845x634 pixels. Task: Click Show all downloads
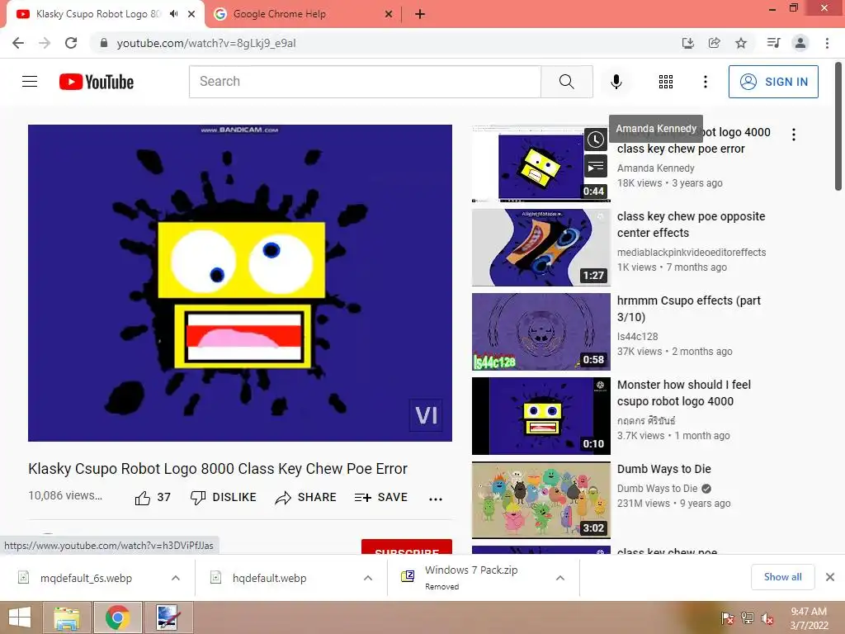782,577
